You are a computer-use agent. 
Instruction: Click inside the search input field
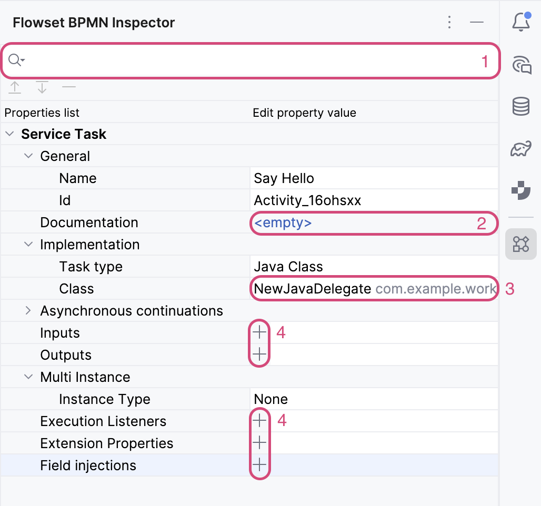point(211,60)
